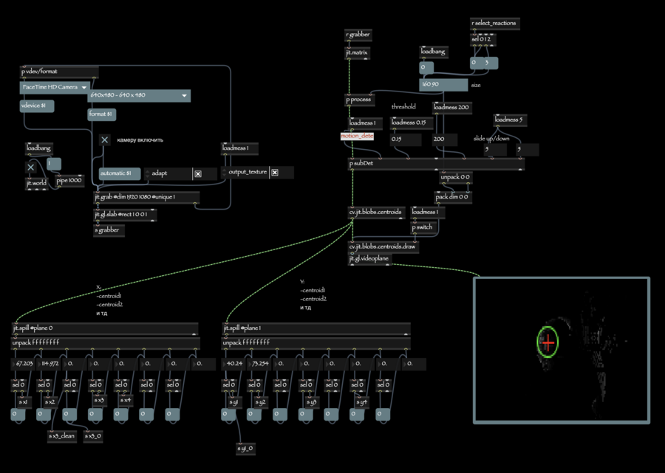The image size is (665, 473).
Task: Uncheck the output_texture checkbox
Action: 275,173
